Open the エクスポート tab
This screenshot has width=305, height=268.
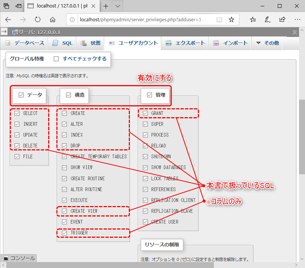pyautogui.click(x=185, y=43)
